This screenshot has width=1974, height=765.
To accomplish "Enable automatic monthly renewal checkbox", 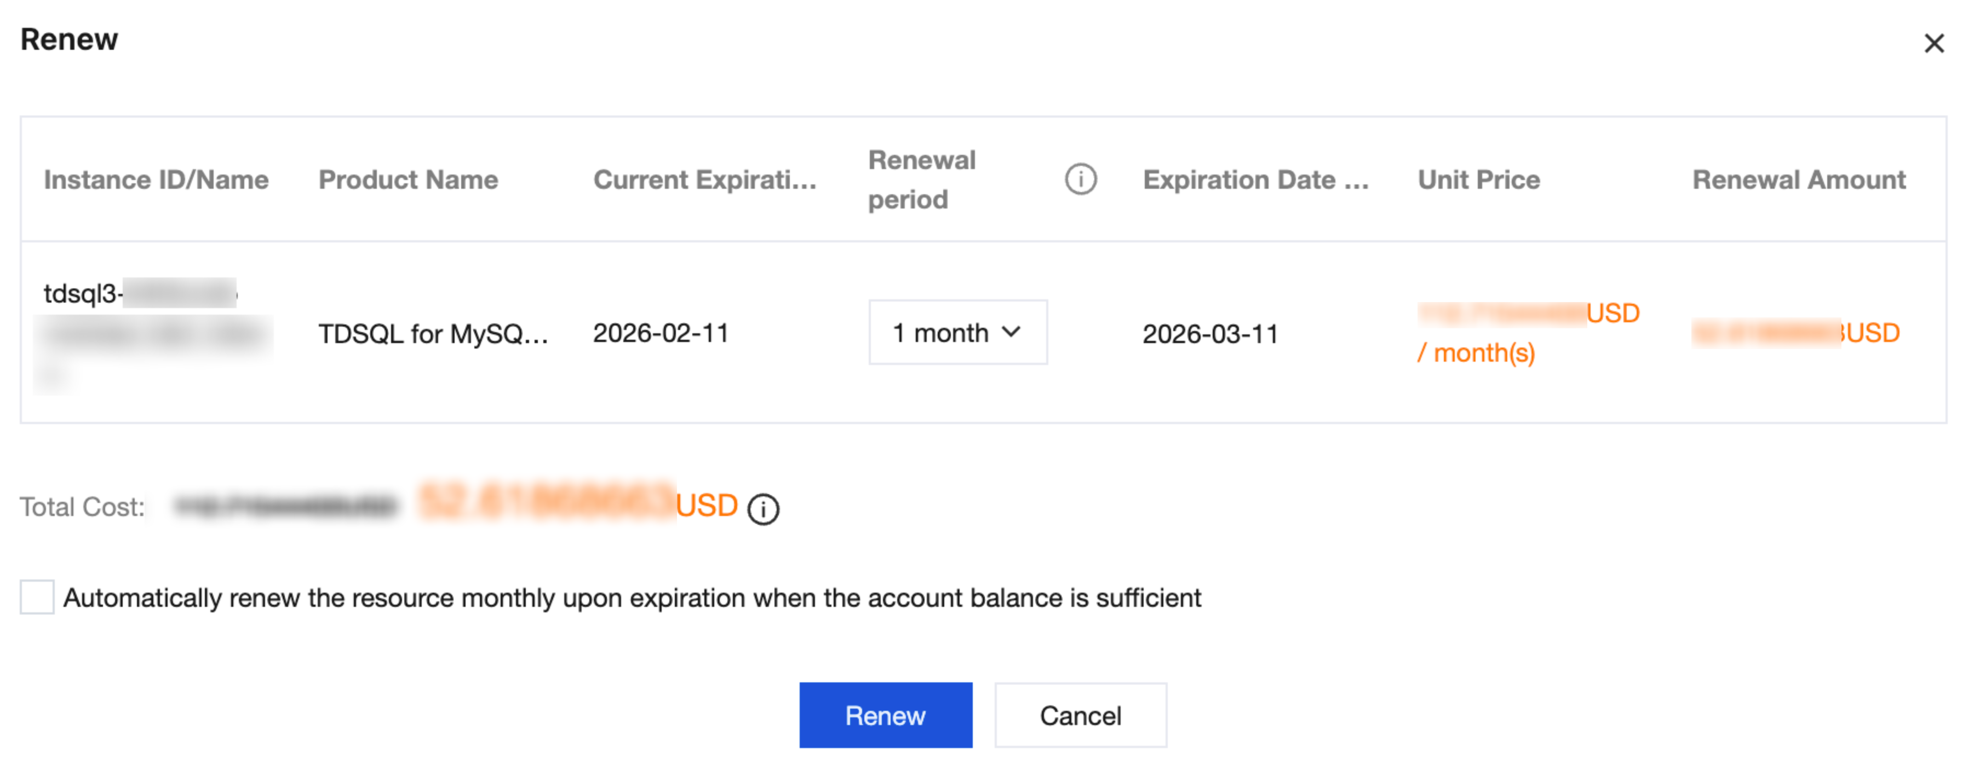I will pos(37,598).
